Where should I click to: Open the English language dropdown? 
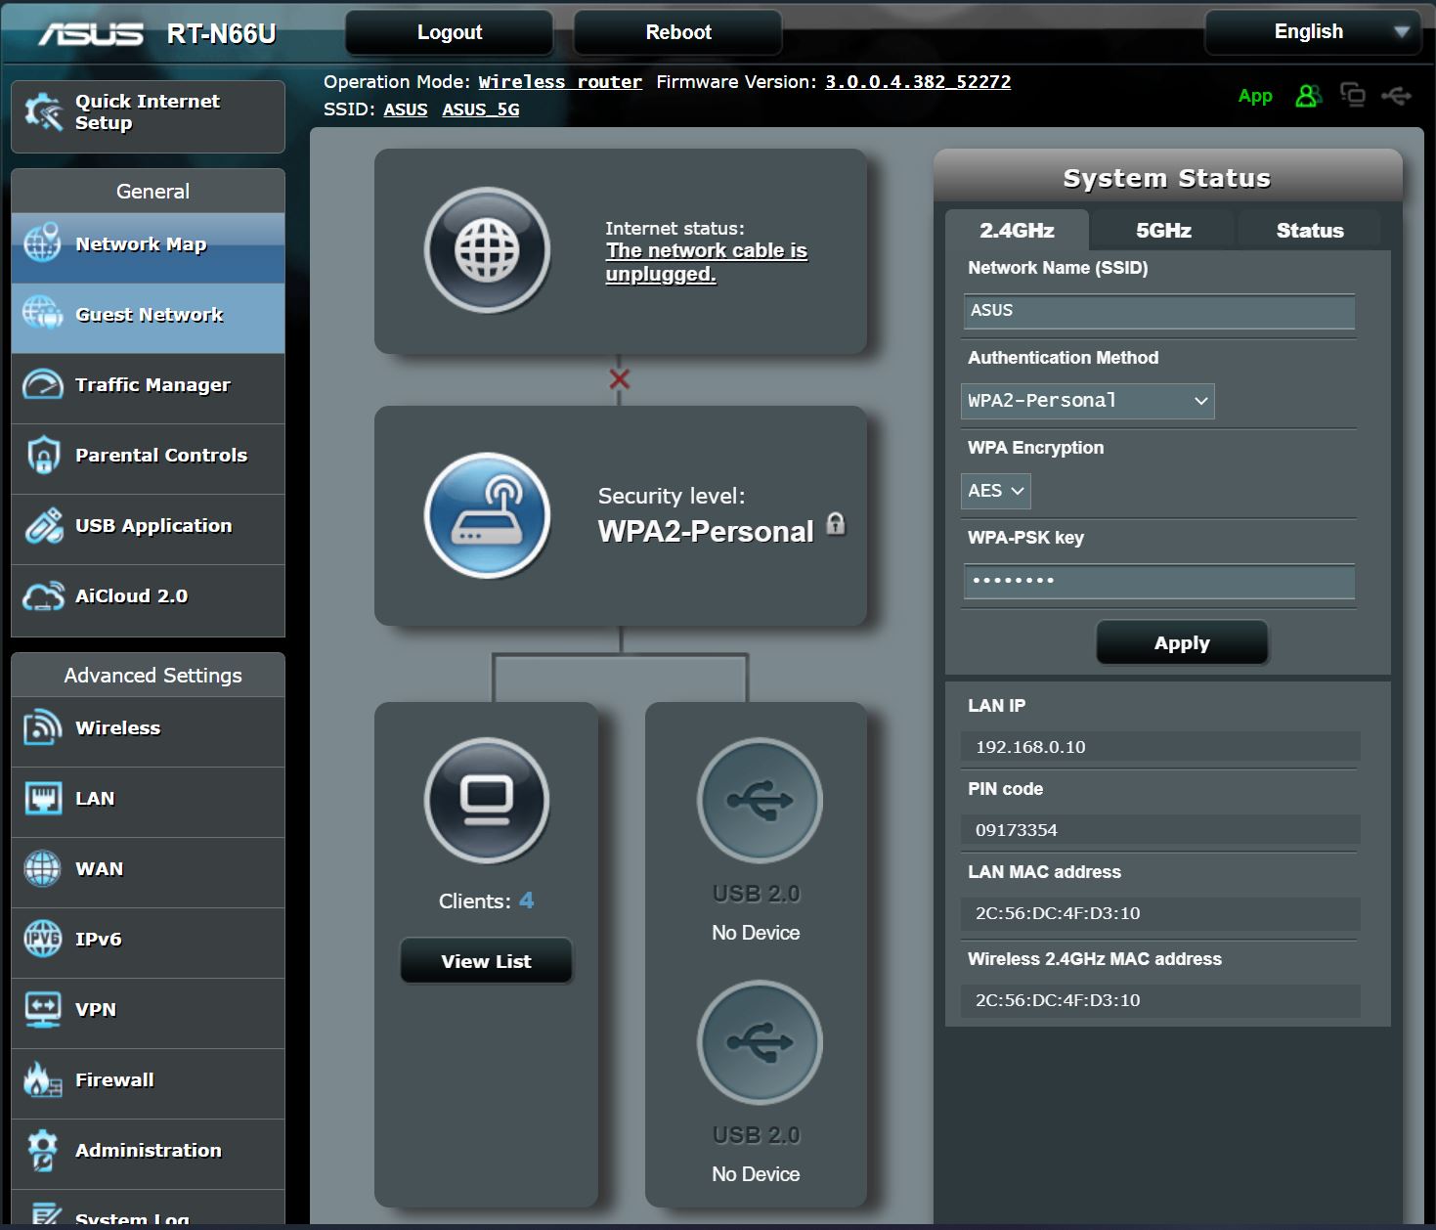tap(1312, 32)
